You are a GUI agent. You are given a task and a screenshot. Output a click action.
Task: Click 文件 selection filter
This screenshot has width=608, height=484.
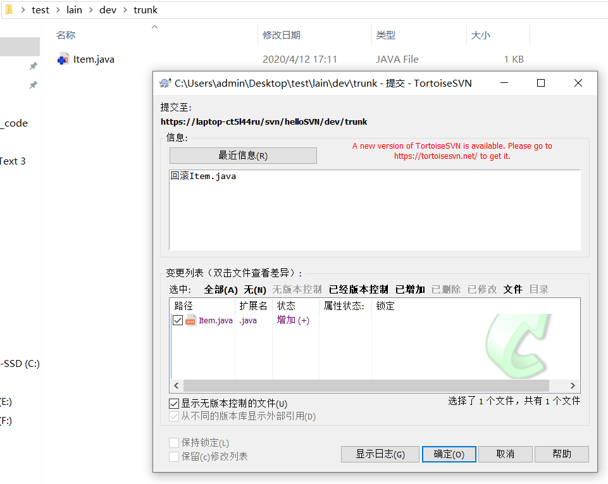click(513, 290)
